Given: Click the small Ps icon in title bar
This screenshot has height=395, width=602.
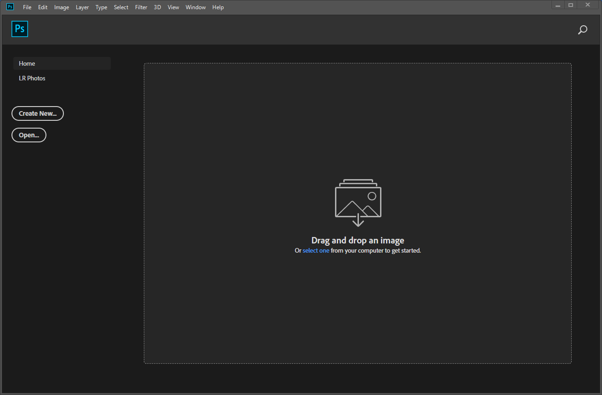Looking at the screenshot, I should pyautogui.click(x=10, y=6).
